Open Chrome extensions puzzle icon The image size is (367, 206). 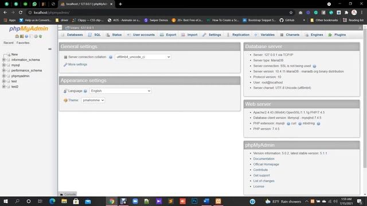tap(346, 13)
